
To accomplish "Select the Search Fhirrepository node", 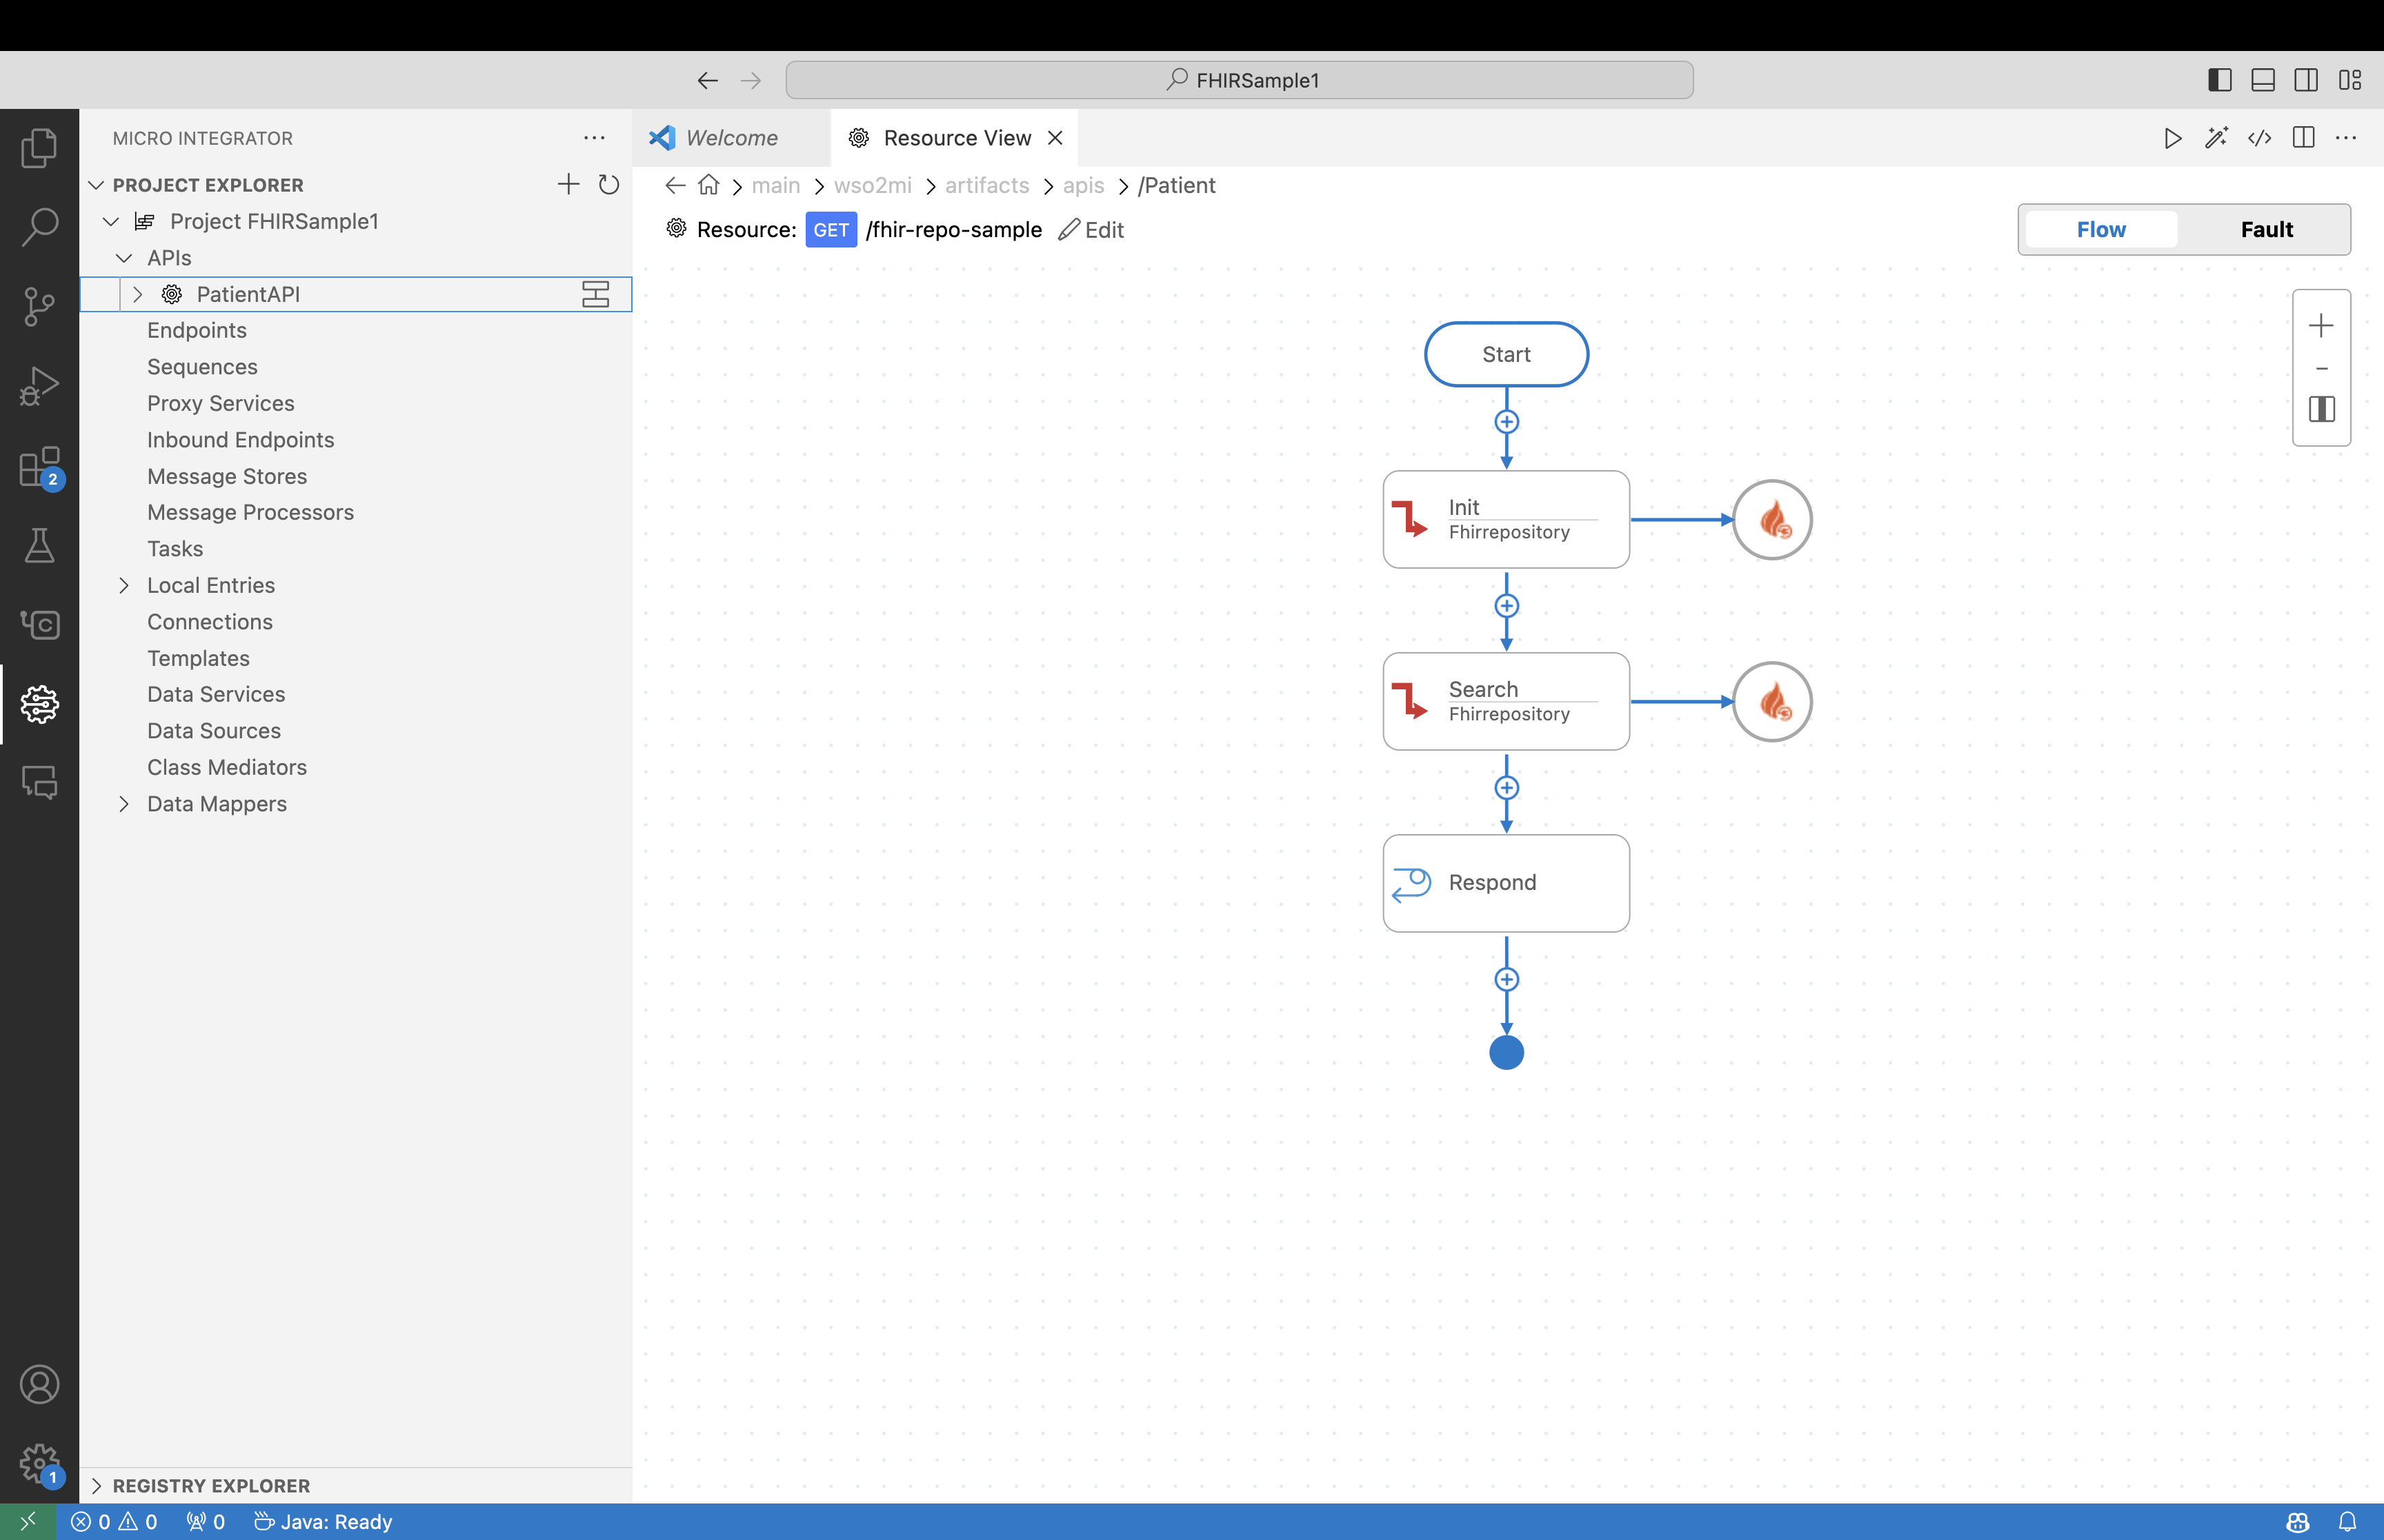I will (x=1506, y=702).
